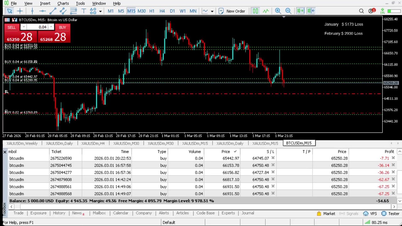Select the equidistant channel tool
Screen dimensions: 402x226
pos(63,11)
